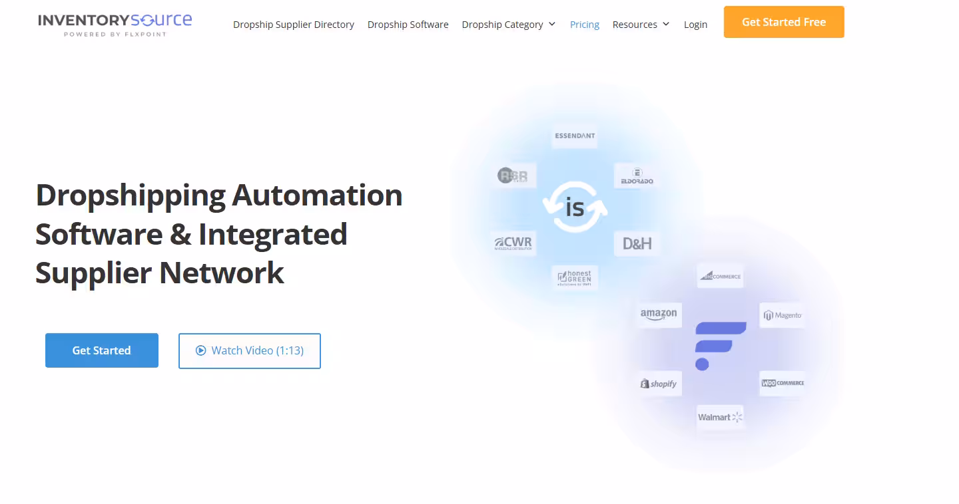Image resolution: width=959 pixels, height=504 pixels.
Task: Click the Walmart logo tile
Action: click(x=720, y=417)
